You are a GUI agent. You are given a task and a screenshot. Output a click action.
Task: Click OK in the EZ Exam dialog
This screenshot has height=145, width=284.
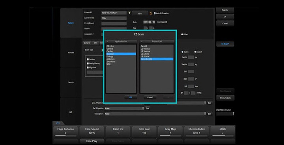131,97
